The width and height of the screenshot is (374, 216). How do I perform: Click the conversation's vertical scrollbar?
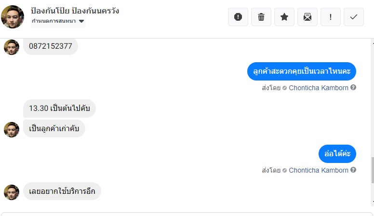click(372, 170)
